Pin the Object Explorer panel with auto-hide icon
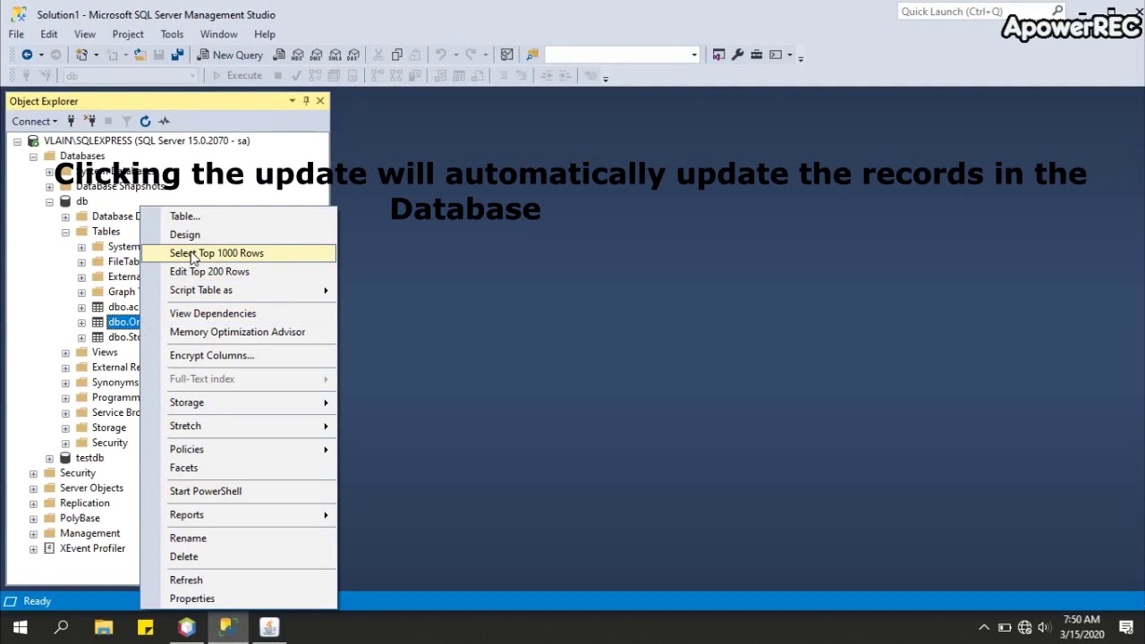Viewport: 1145px width, 644px height. point(306,101)
